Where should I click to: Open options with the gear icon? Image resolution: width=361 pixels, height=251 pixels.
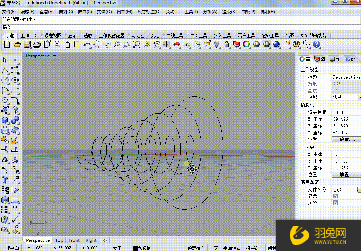pos(296,44)
